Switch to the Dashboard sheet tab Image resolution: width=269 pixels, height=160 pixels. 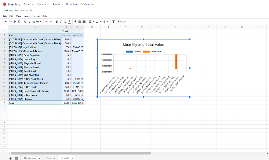tap(30, 158)
